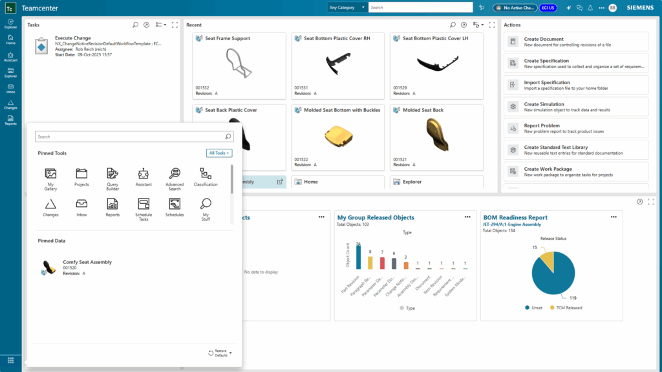Image resolution: width=662 pixels, height=372 pixels.
Task: Open JET-294/A;1-Engine Assembly link
Action: tap(511, 224)
